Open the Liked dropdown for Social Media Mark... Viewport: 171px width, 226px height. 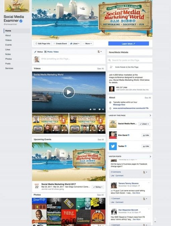(x=144, y=124)
